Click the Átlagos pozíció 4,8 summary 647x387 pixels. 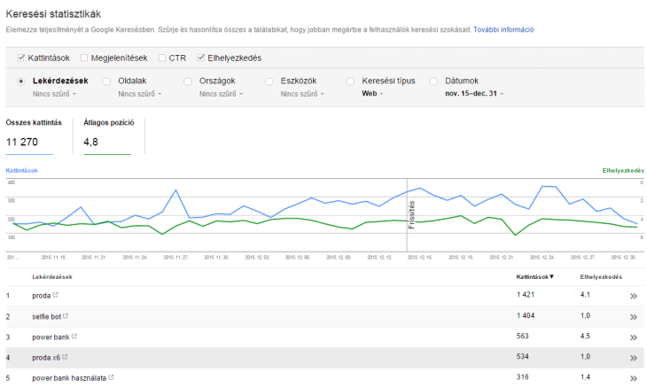tap(108, 136)
